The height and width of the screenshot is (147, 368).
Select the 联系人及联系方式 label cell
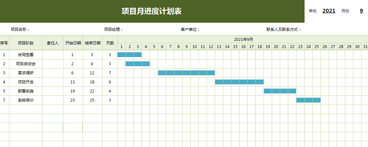[284, 30]
